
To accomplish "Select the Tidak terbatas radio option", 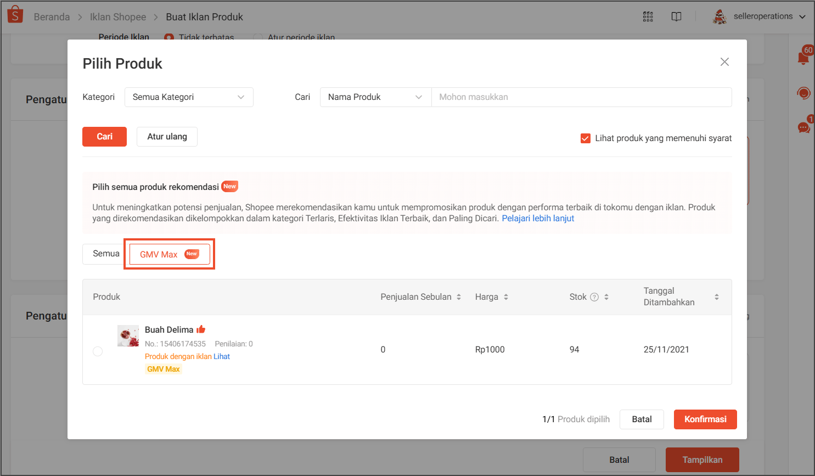I will [170, 38].
